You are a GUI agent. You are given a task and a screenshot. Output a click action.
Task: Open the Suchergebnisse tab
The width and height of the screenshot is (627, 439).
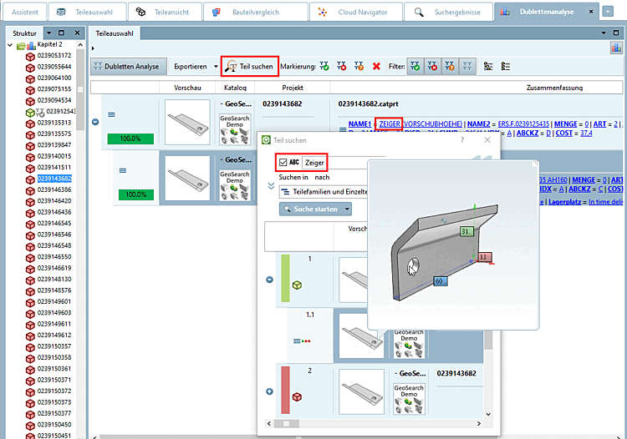point(449,12)
